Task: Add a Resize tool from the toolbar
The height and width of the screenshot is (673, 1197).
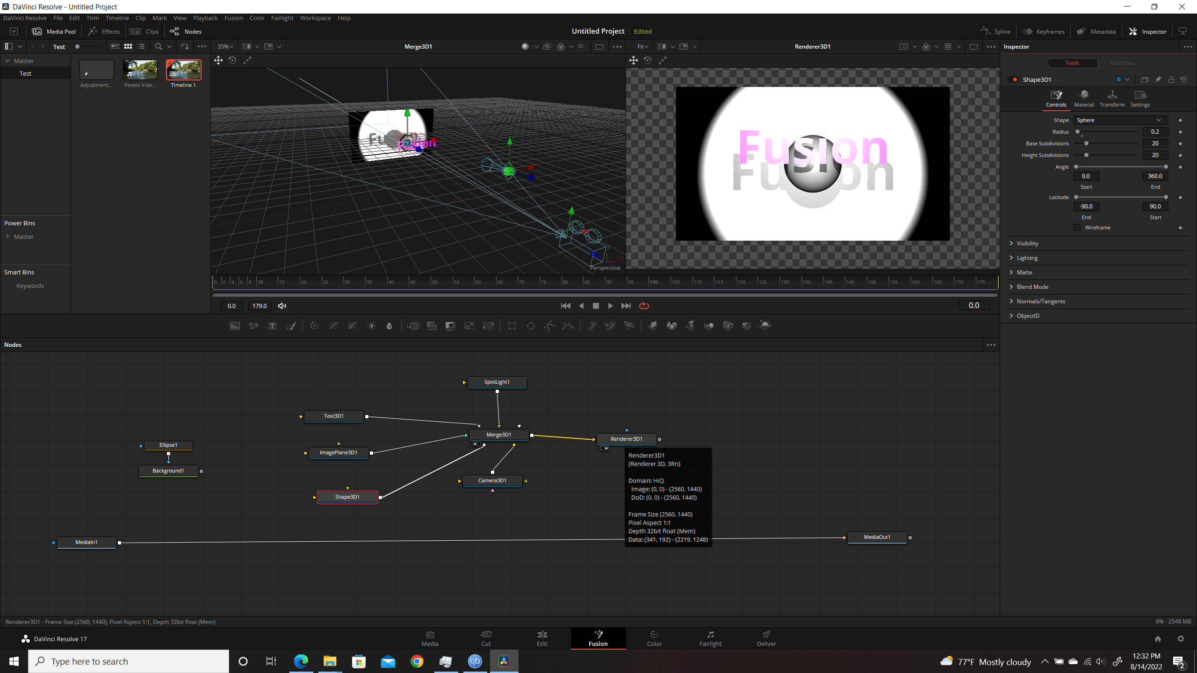Action: coord(469,326)
